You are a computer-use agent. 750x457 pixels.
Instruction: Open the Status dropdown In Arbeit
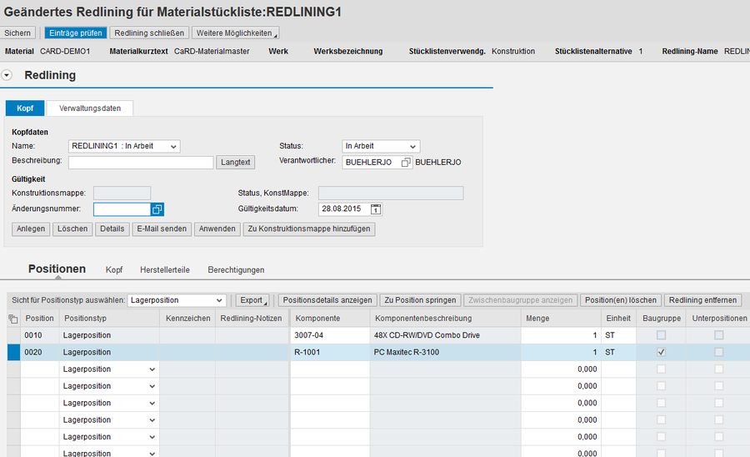(x=381, y=147)
